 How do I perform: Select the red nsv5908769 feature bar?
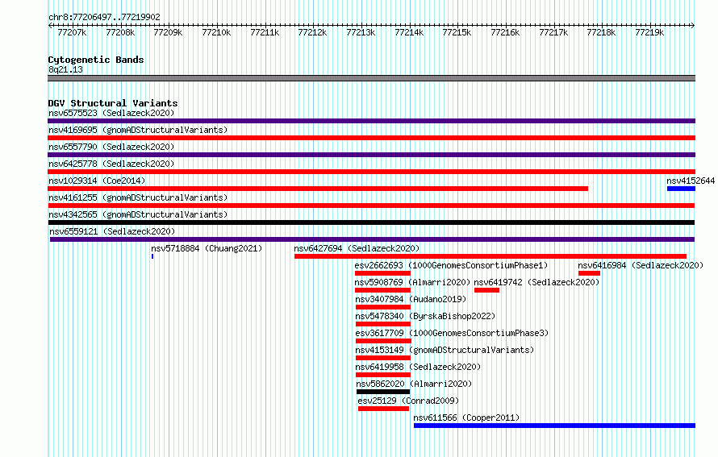click(382, 290)
